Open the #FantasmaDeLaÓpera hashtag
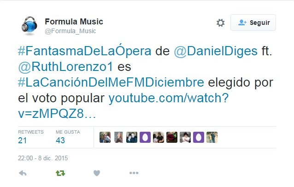 85,51
